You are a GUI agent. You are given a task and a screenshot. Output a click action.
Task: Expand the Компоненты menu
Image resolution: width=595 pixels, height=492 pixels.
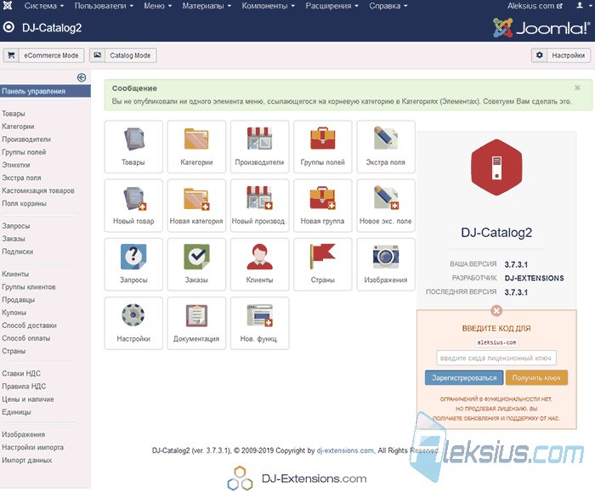[269, 6]
